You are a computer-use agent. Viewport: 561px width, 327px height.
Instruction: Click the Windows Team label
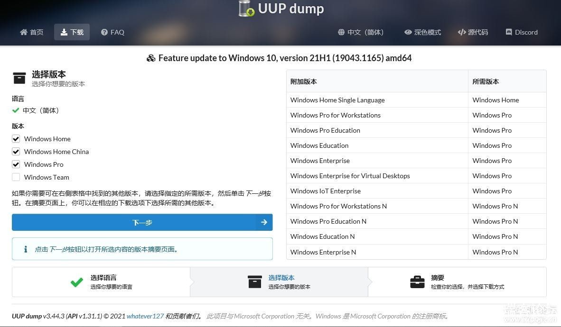point(47,177)
